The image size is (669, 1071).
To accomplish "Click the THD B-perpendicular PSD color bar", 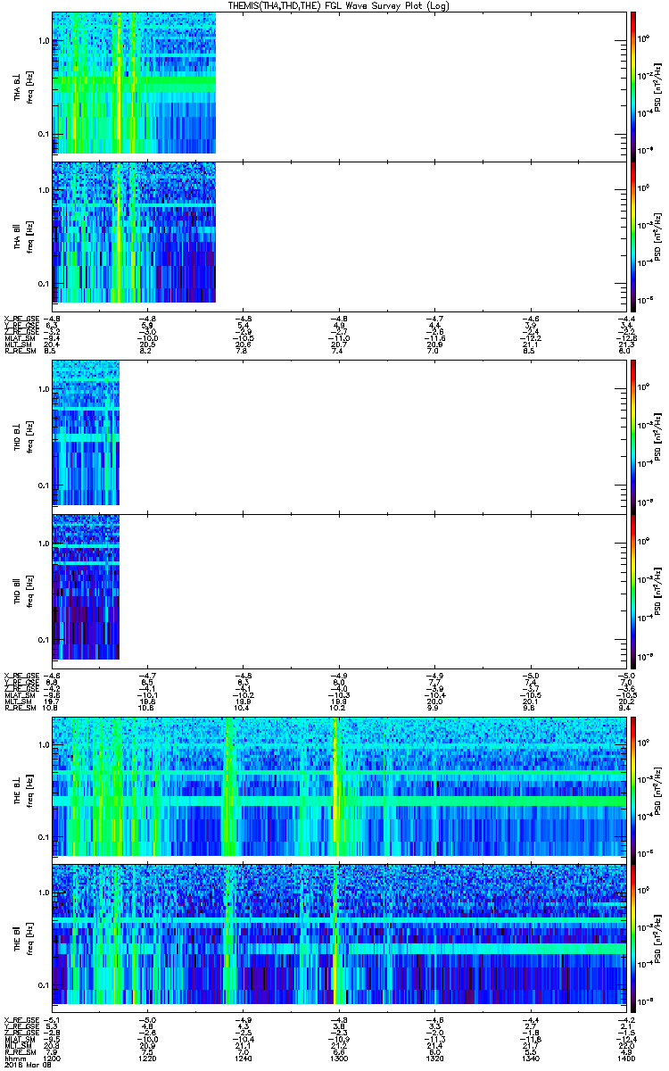I will coord(632,436).
